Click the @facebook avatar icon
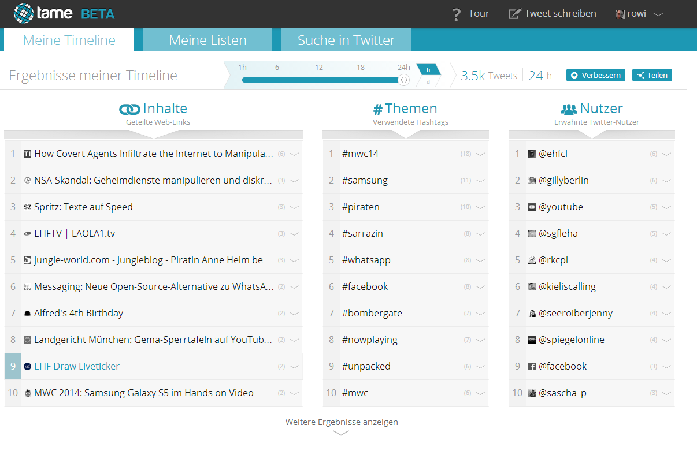Screen dimensions: 697x451 (x=532, y=367)
